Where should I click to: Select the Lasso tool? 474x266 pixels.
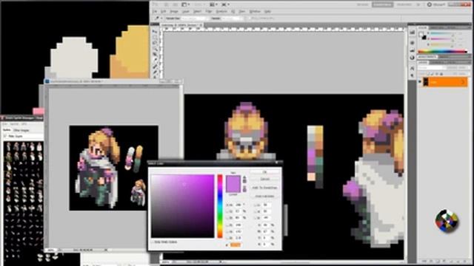pyautogui.click(x=156, y=43)
